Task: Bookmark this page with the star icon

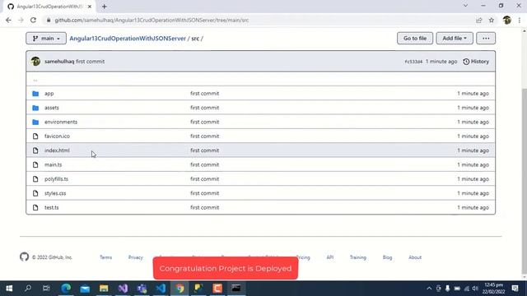Action: coord(492,20)
